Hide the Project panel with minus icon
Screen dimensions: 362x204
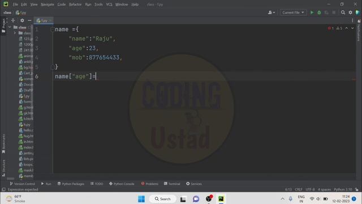coord(29,20)
